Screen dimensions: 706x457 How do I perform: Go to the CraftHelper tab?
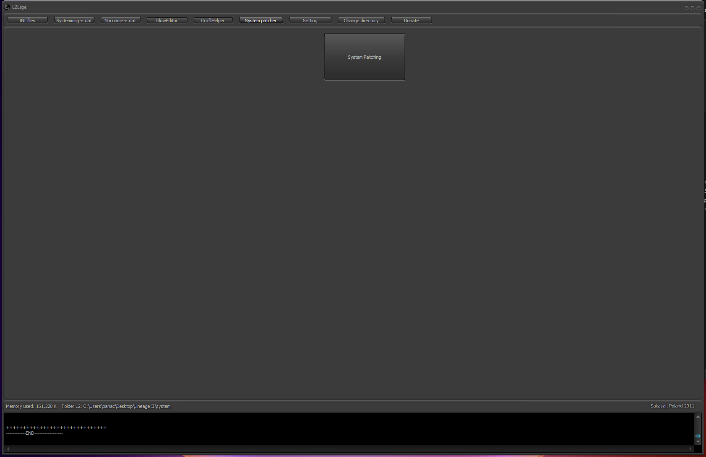(213, 21)
